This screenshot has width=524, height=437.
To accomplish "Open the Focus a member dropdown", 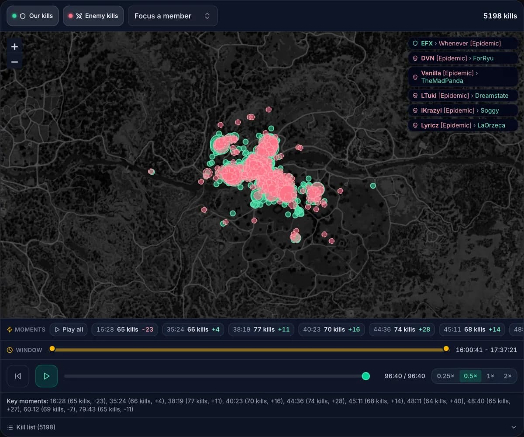I will coord(173,16).
